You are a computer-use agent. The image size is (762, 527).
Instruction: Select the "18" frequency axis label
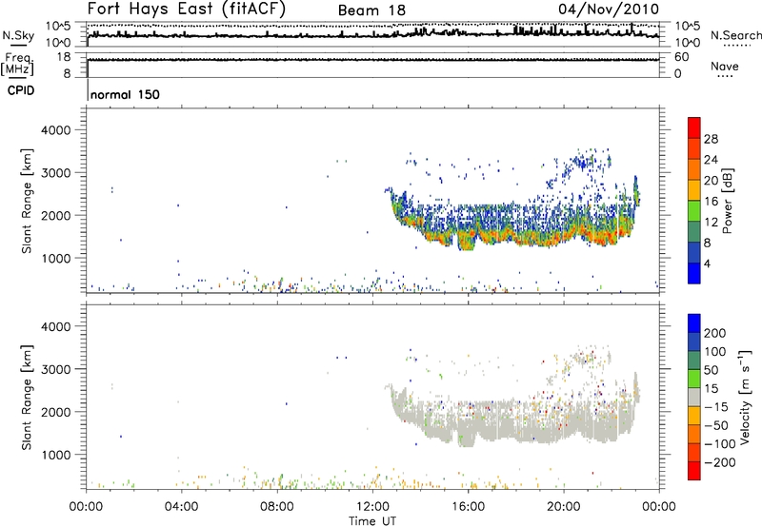point(63,57)
